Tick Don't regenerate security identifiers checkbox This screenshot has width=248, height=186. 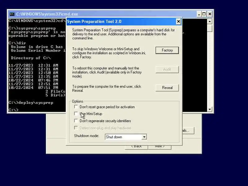tap(76, 121)
